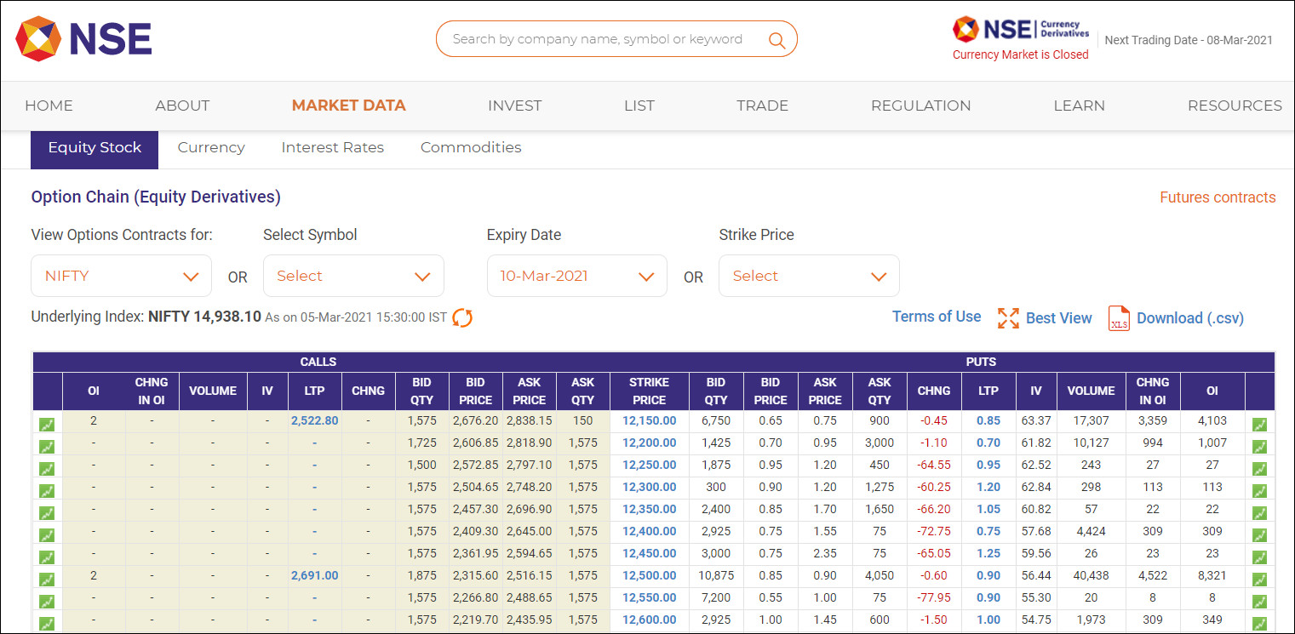1295x634 pixels.
Task: Click left chart icon for strike 12,500.00
Action: coord(47,579)
